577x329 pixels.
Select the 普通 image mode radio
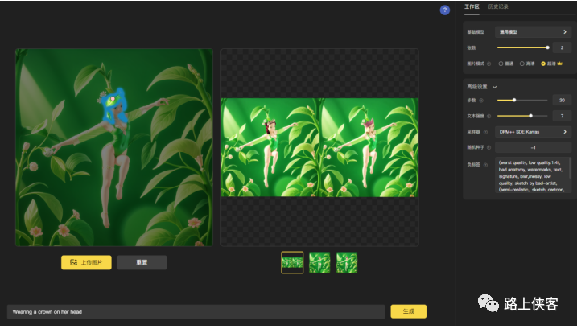[x=501, y=64]
